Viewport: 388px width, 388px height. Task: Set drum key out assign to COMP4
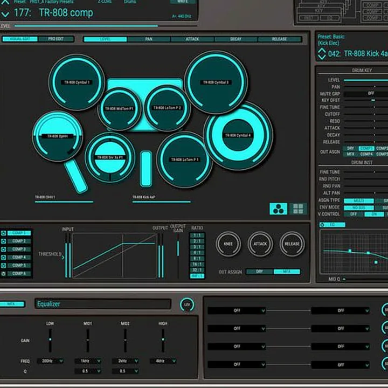click(x=366, y=154)
